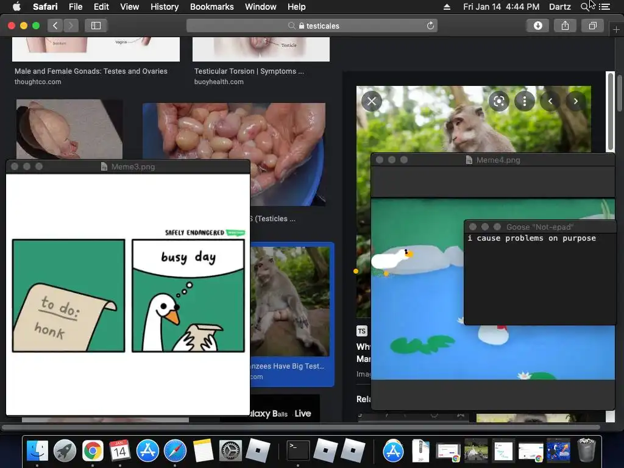
Task: Click the address bar showing testicales
Action: 312,26
